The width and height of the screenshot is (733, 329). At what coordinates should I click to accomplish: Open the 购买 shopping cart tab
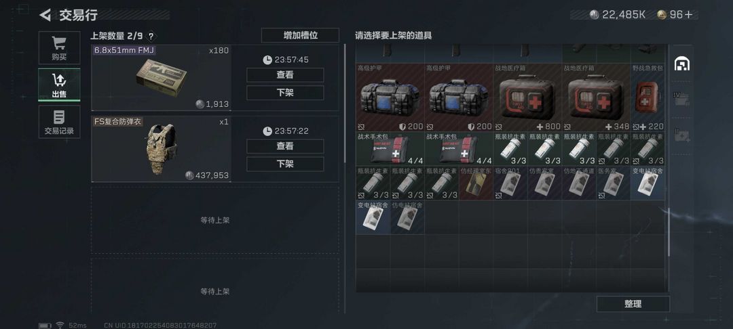point(59,48)
